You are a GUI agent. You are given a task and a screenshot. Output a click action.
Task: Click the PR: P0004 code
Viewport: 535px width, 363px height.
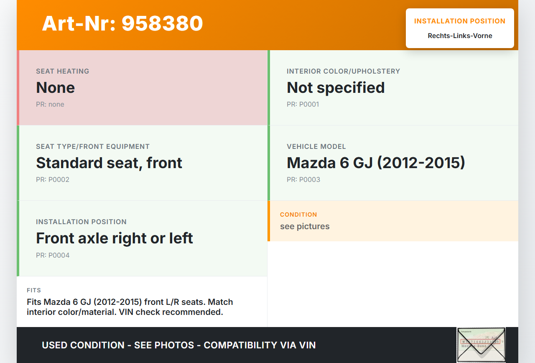[53, 255]
